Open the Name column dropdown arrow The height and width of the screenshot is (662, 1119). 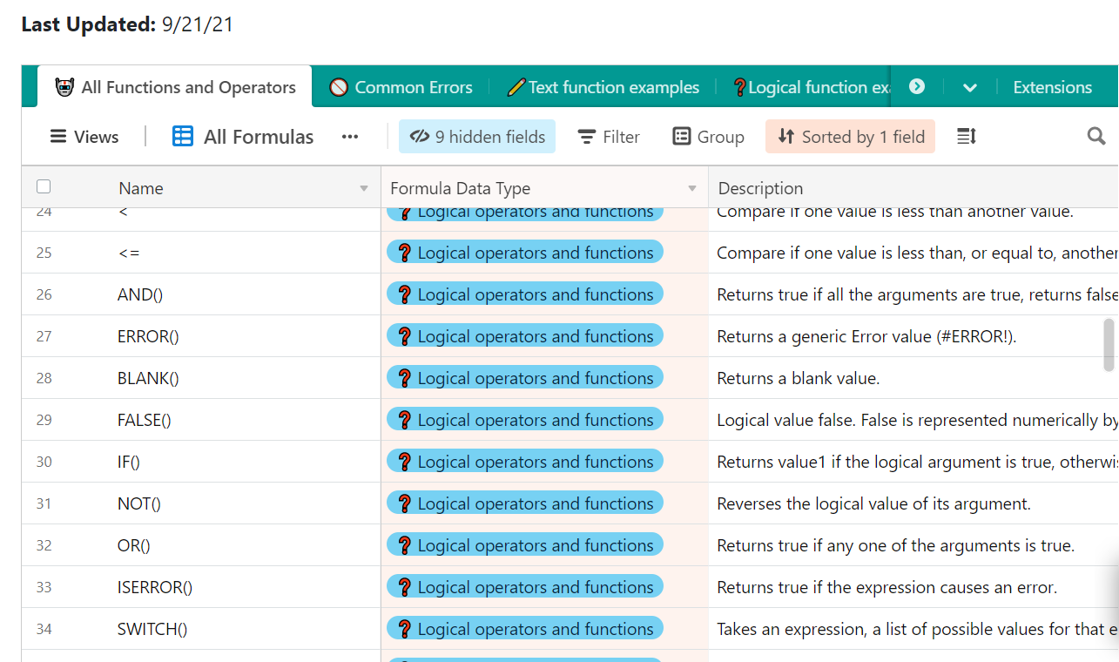tap(364, 188)
